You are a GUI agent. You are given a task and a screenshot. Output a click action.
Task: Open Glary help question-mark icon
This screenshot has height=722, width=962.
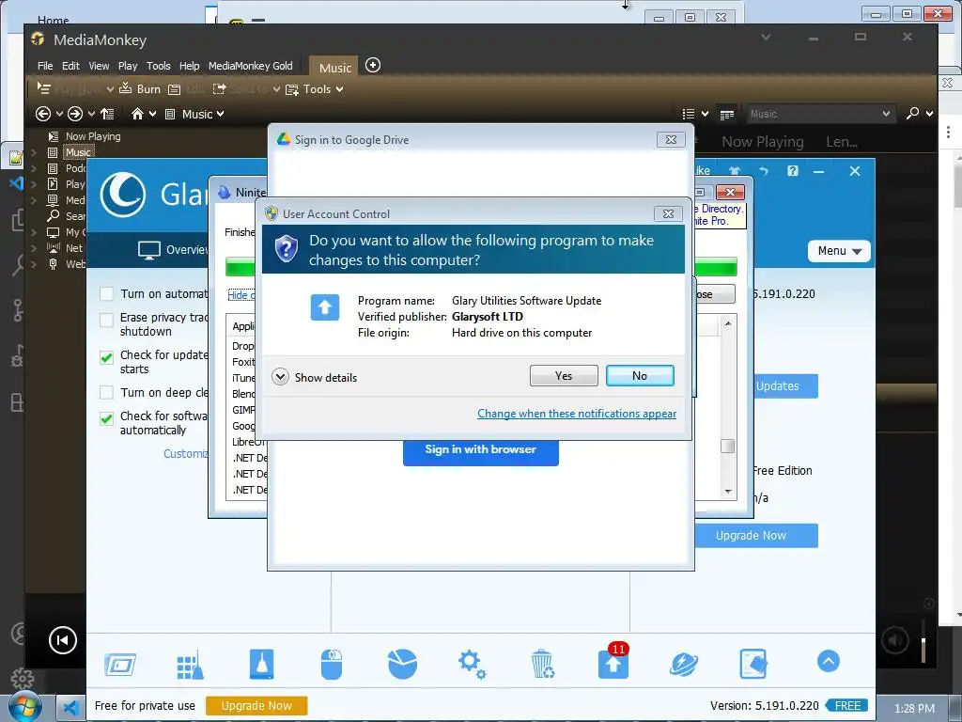pyautogui.click(x=793, y=171)
